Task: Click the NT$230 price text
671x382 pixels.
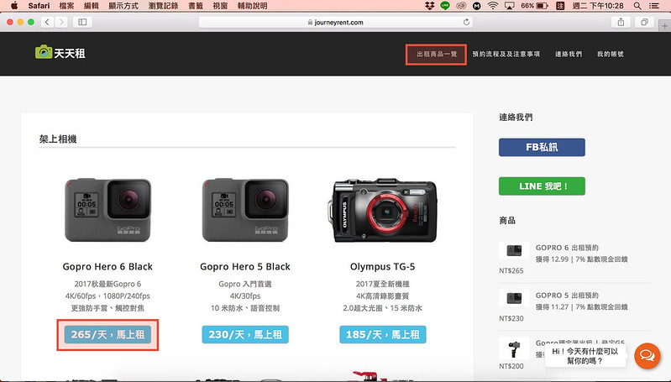Action: (511, 319)
